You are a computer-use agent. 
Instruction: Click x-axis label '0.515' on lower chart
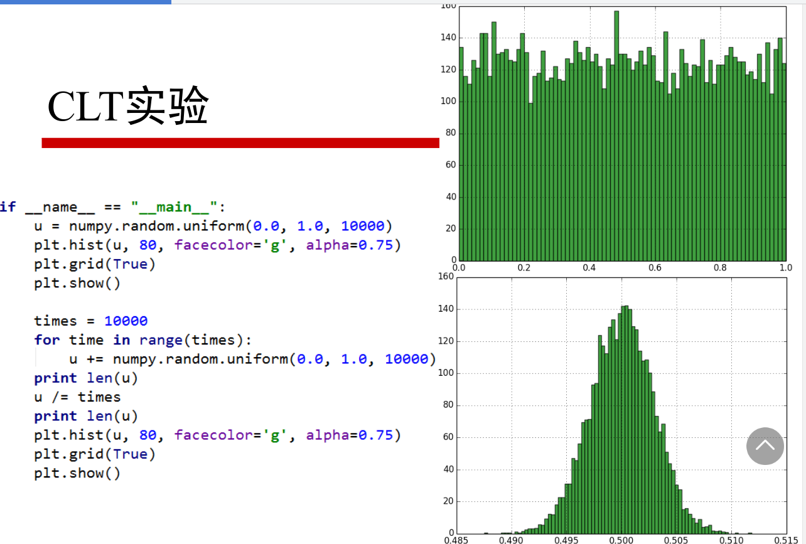785,540
